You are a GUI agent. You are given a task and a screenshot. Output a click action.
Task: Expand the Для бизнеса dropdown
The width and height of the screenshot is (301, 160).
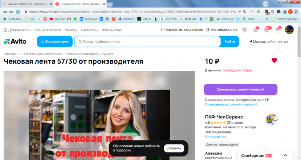(x=17, y=30)
